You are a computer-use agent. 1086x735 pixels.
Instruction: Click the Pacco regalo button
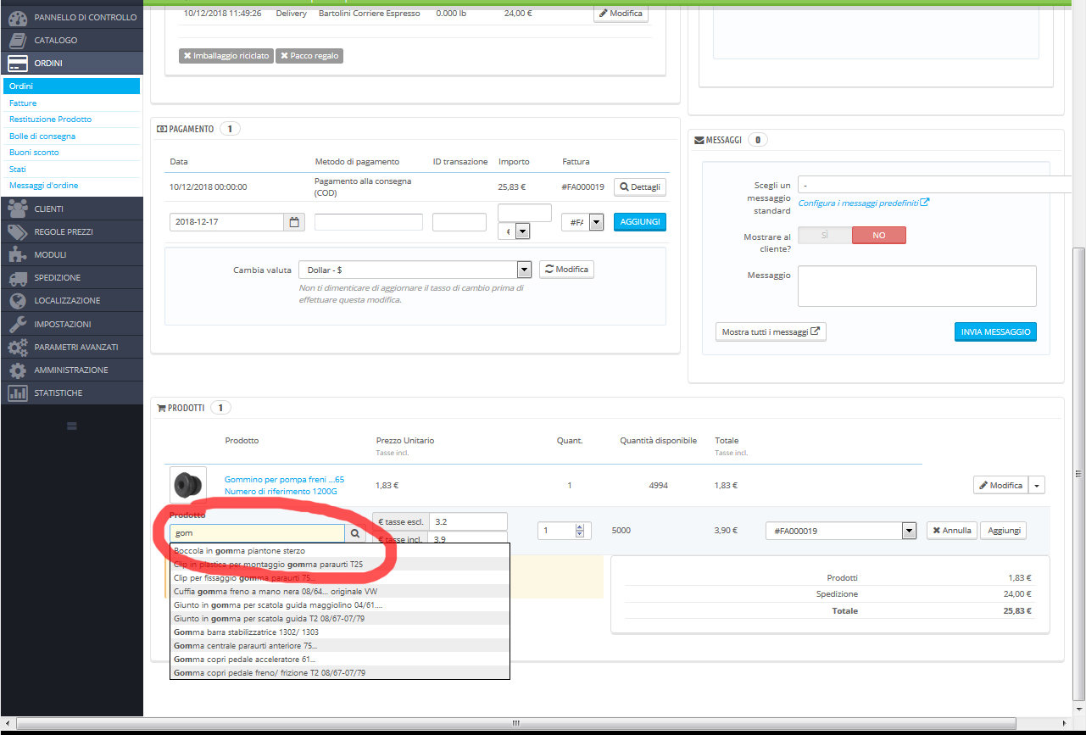(309, 56)
